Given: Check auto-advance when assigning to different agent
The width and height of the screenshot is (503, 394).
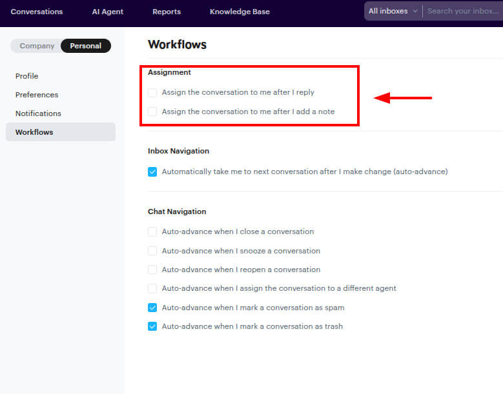Looking at the screenshot, I should tap(152, 288).
